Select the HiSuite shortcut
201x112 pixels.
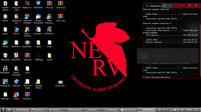(5, 44)
